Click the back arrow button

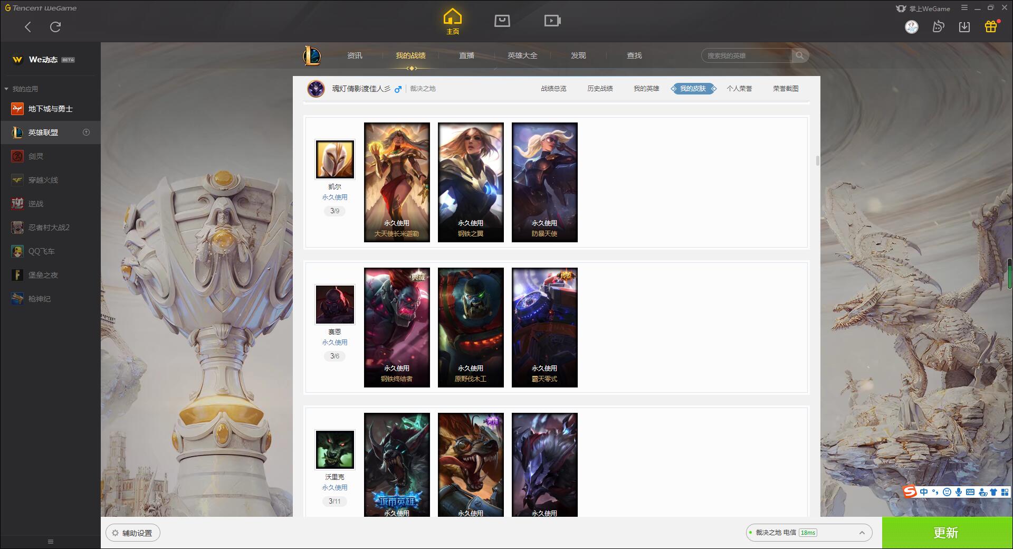28,27
